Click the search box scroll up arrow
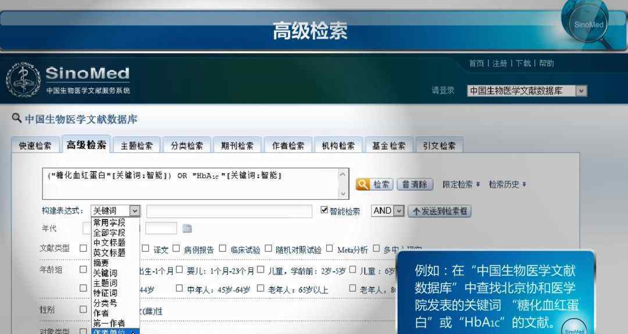 point(343,174)
